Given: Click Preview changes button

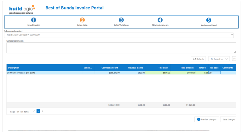Looking at the screenshot, I should pyautogui.click(x=207, y=119).
